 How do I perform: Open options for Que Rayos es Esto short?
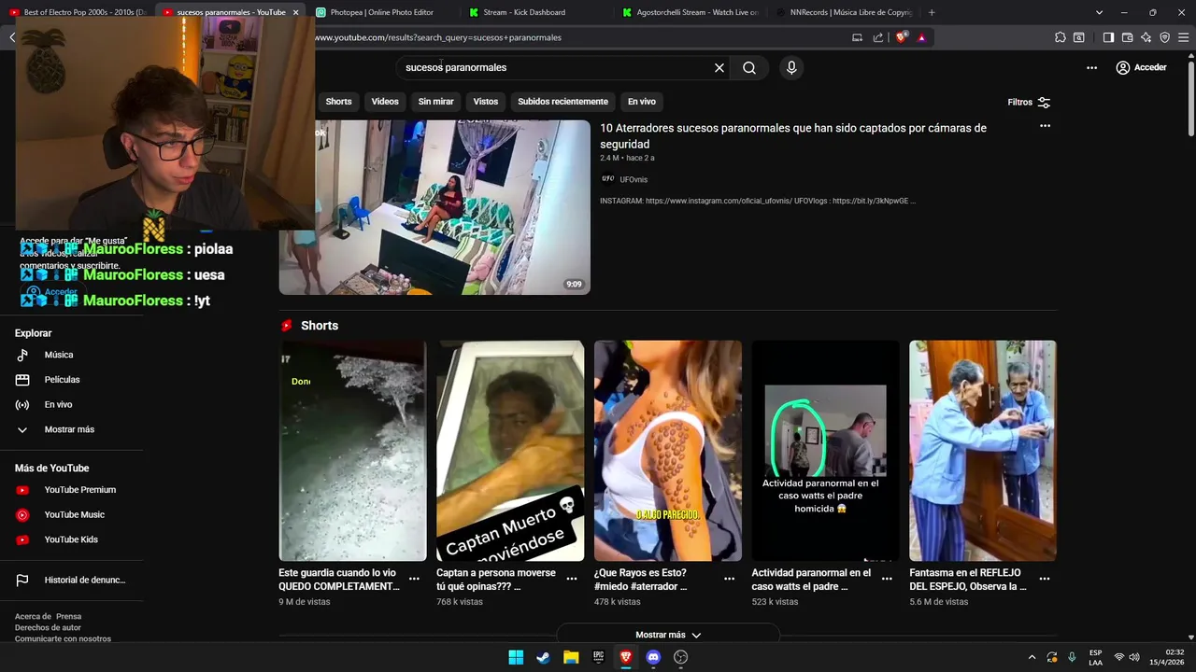coord(729,579)
